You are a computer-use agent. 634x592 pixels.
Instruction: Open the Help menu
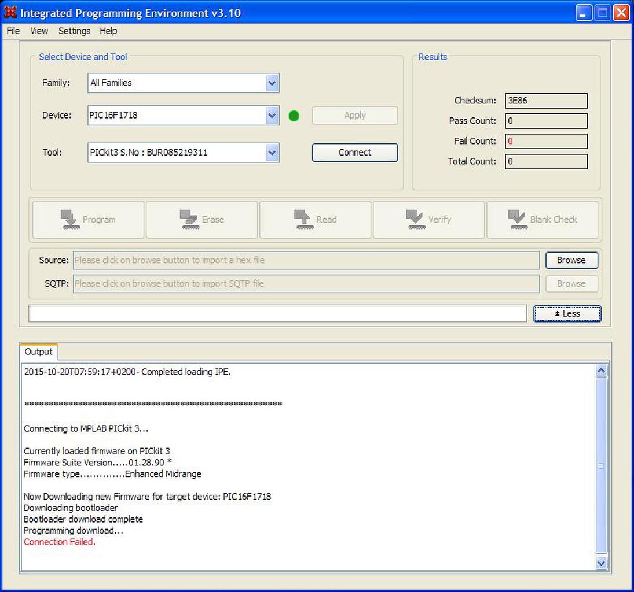point(108,31)
